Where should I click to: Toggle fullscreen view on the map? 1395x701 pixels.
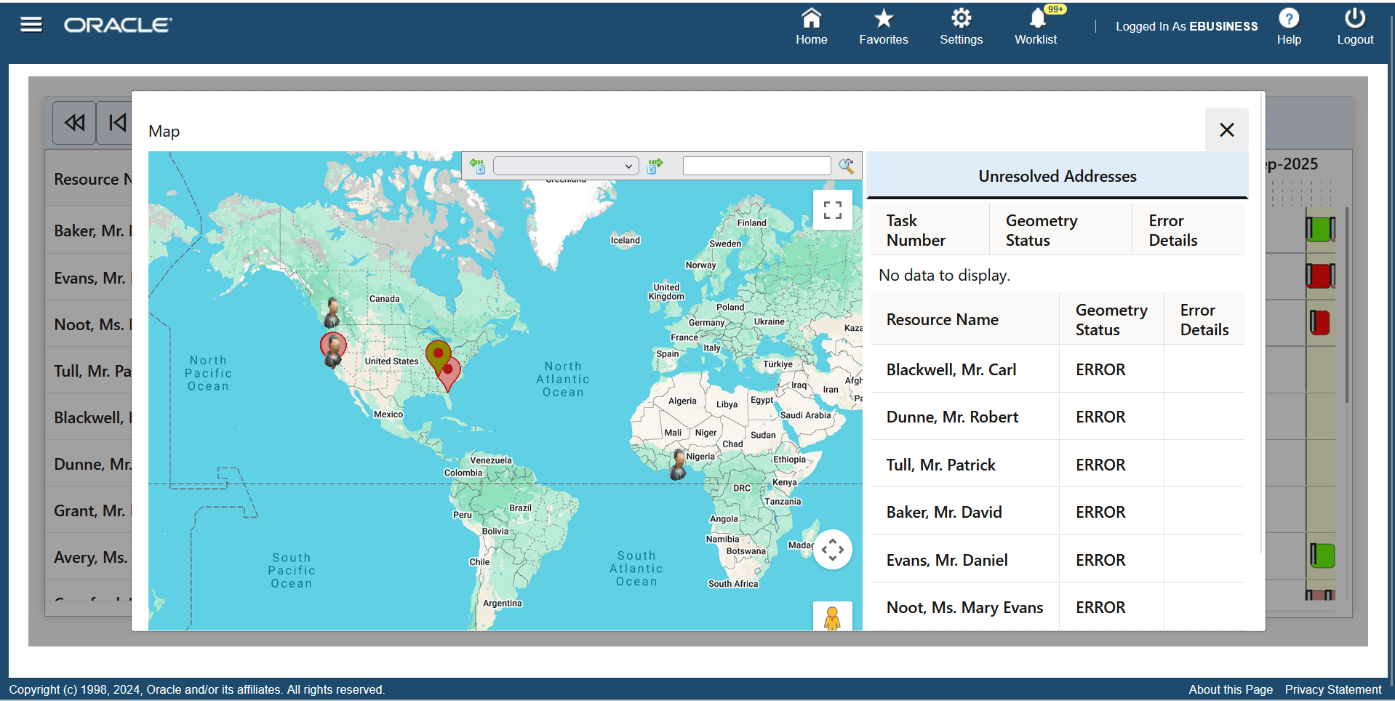tap(832, 209)
